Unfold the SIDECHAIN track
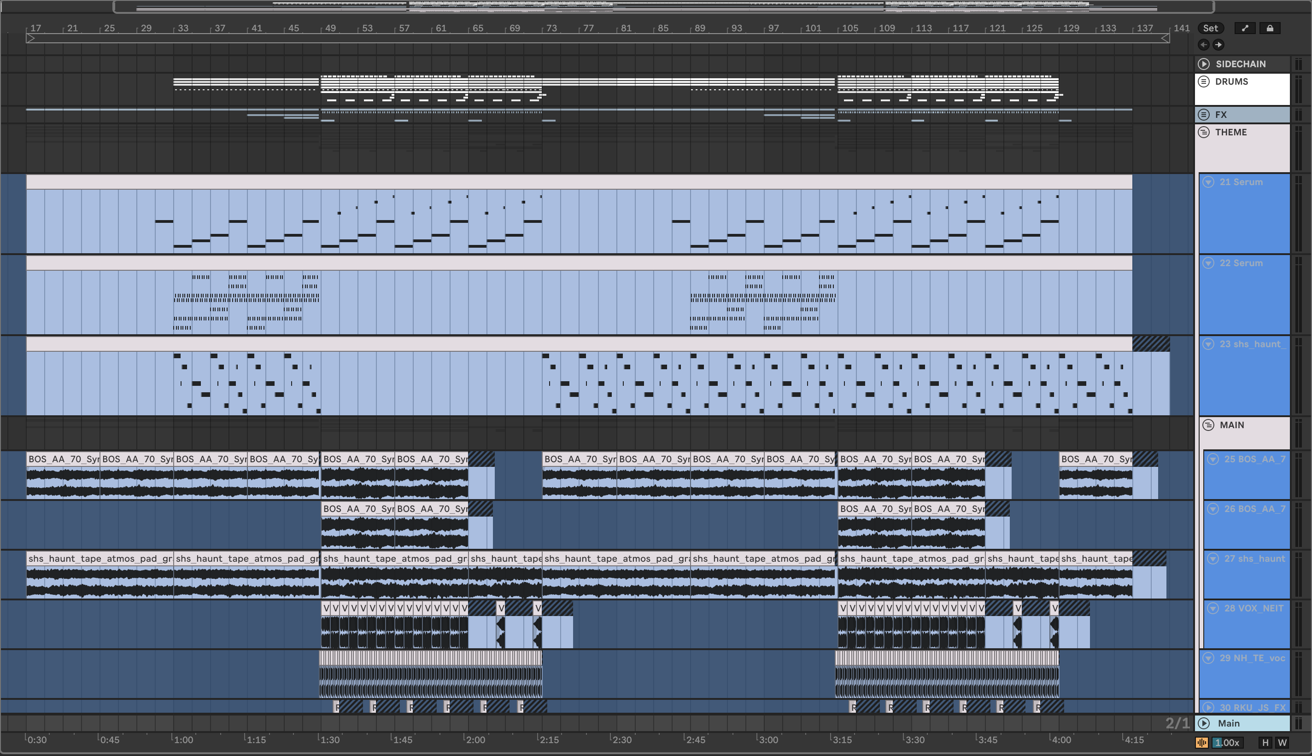This screenshot has height=756, width=1312. pos(1203,64)
